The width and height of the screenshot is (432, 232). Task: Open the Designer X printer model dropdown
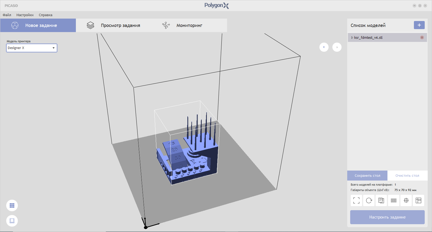click(32, 48)
